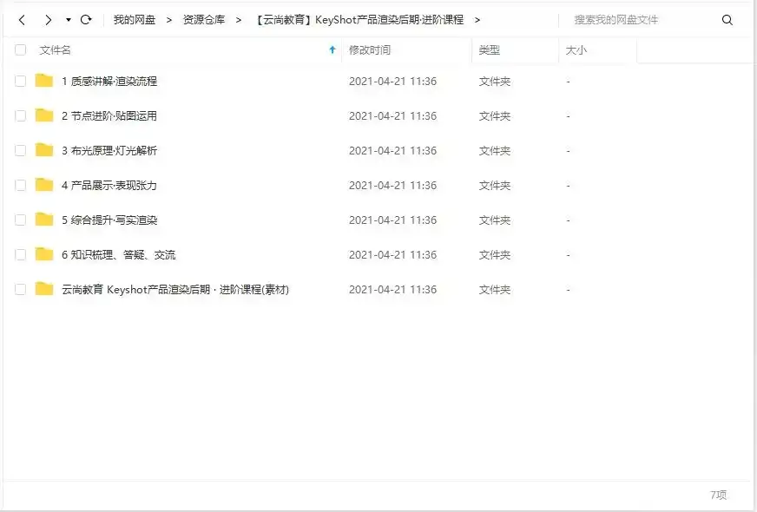757x512 pixels.
Task: Click the search magnifier icon
Action: click(727, 18)
